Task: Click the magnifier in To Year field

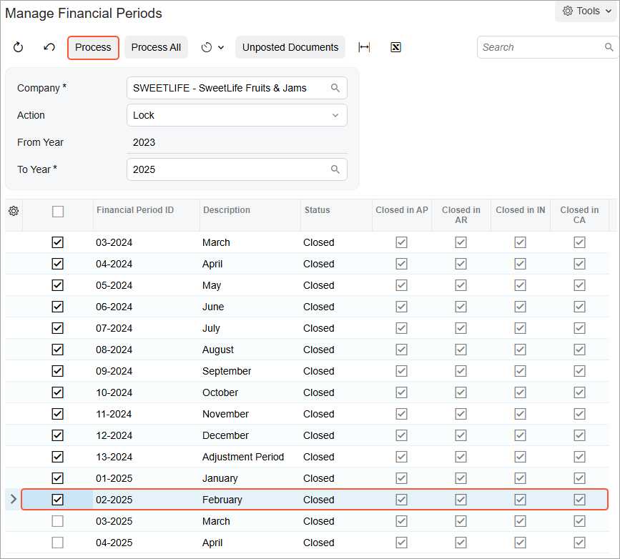Action: pos(335,169)
